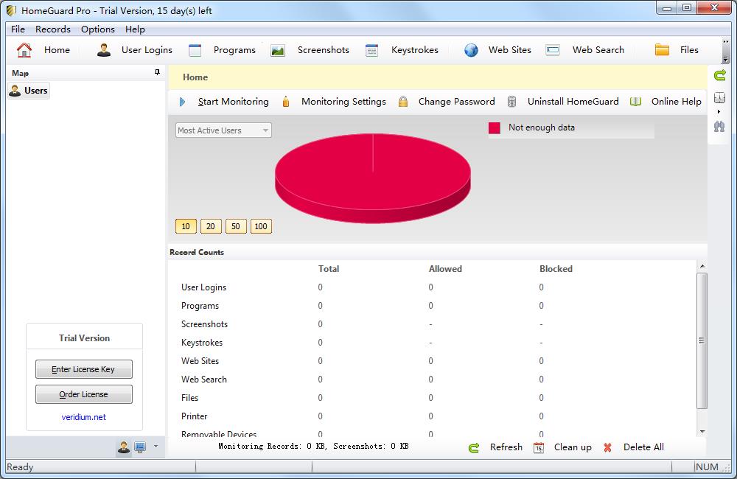Click the Enter License Key button
Image resolution: width=737 pixels, height=479 pixels.
pos(83,369)
